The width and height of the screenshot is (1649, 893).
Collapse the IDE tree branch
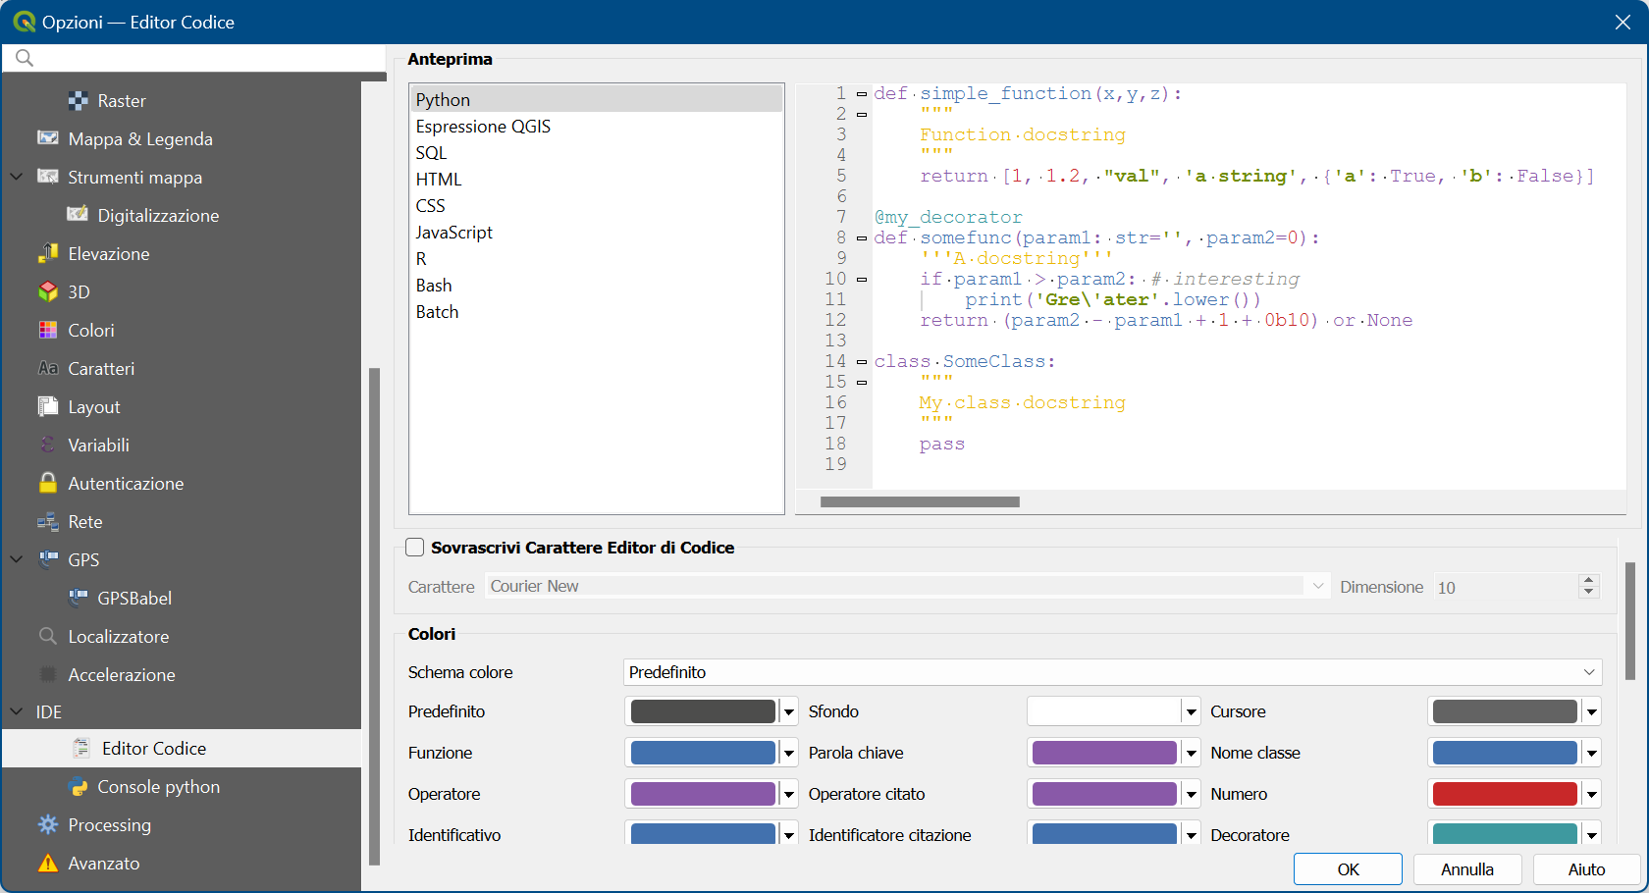point(17,711)
